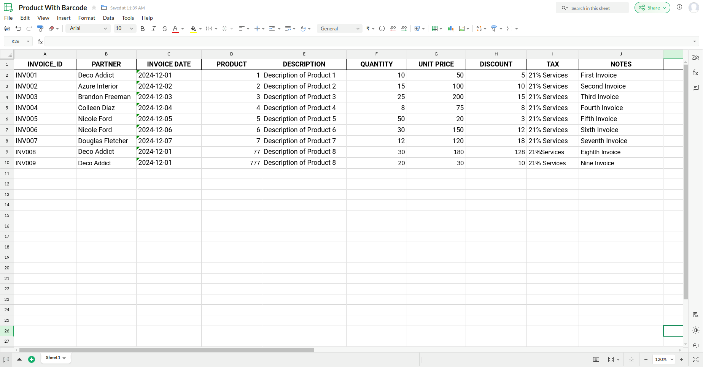Viewport: 703px width, 367px height.
Task: Open the File menu
Action: pos(8,18)
